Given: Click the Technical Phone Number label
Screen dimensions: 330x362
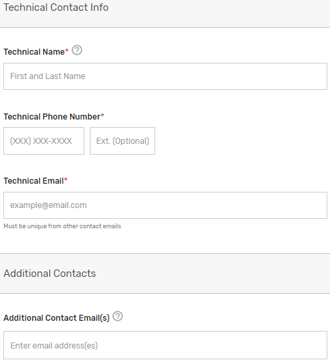Looking at the screenshot, I should pyautogui.click(x=52, y=117).
